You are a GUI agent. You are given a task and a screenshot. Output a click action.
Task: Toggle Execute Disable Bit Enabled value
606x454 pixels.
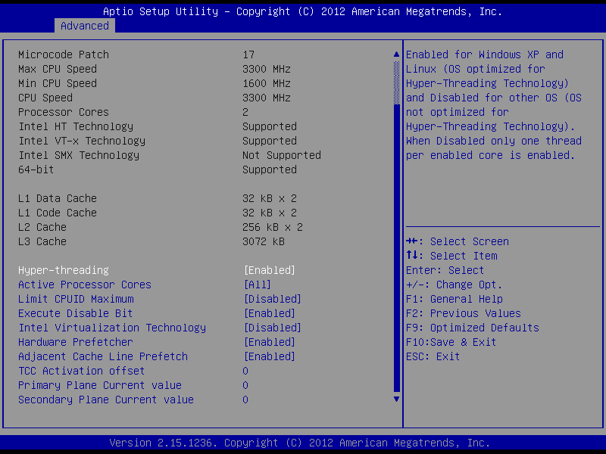[269, 313]
